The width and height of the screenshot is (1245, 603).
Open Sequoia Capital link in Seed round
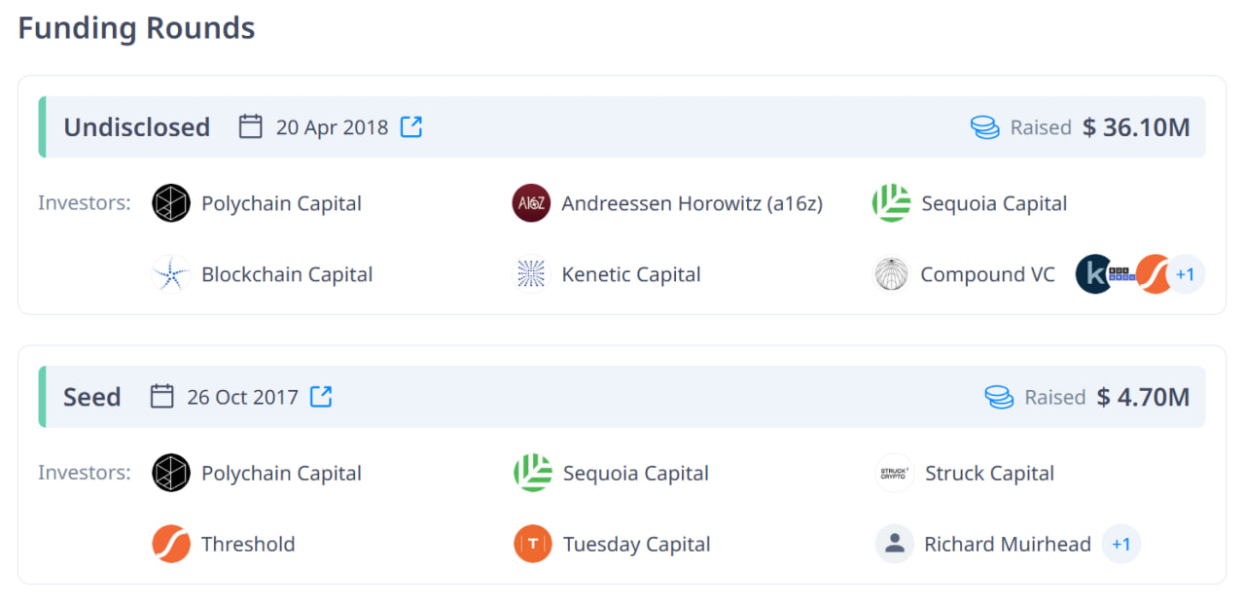click(635, 474)
